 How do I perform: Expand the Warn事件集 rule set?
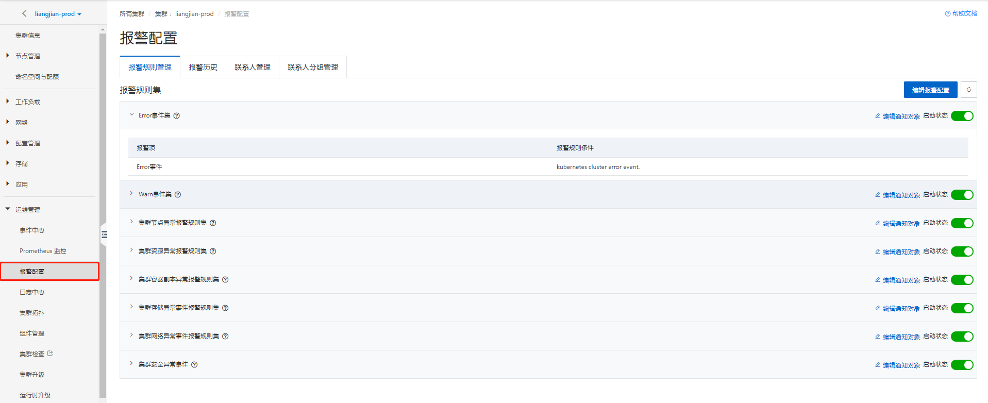coord(131,194)
